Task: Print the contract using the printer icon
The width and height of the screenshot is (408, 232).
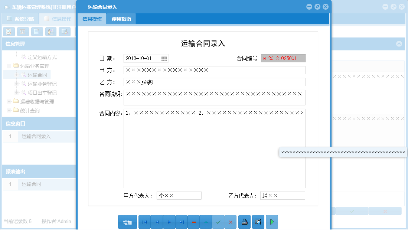Action: click(244, 222)
